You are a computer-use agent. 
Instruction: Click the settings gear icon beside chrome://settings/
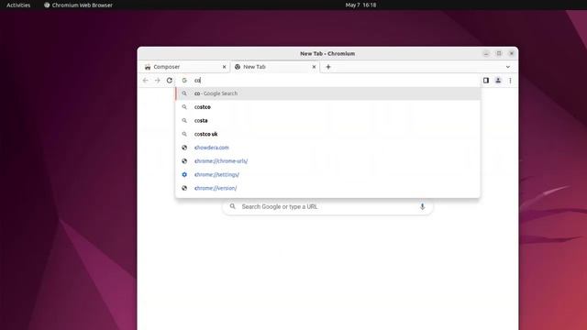(x=184, y=174)
